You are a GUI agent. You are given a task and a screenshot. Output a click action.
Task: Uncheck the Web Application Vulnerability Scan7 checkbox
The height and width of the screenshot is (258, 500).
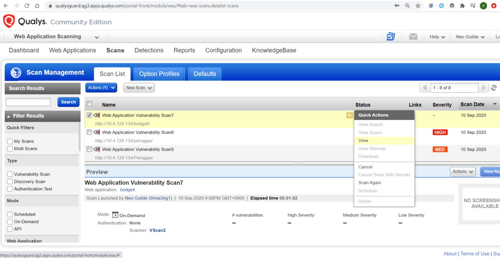89,115
